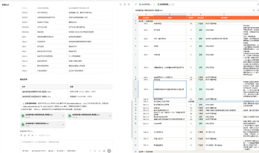
Task: Select column B header in the sheet
Action: (170, 14)
